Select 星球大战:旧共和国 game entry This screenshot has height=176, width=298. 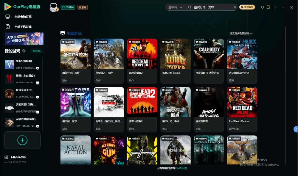[x=23, y=93]
